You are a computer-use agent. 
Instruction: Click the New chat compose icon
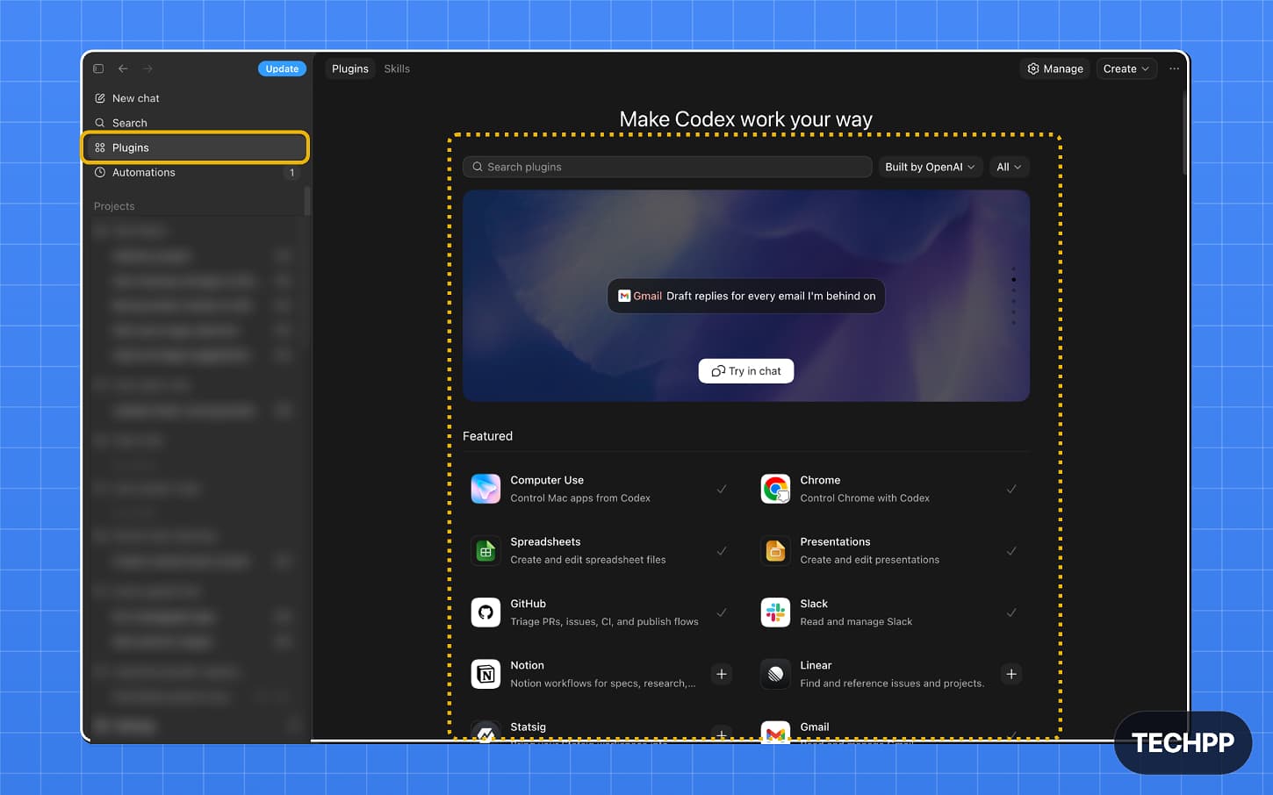coord(100,98)
